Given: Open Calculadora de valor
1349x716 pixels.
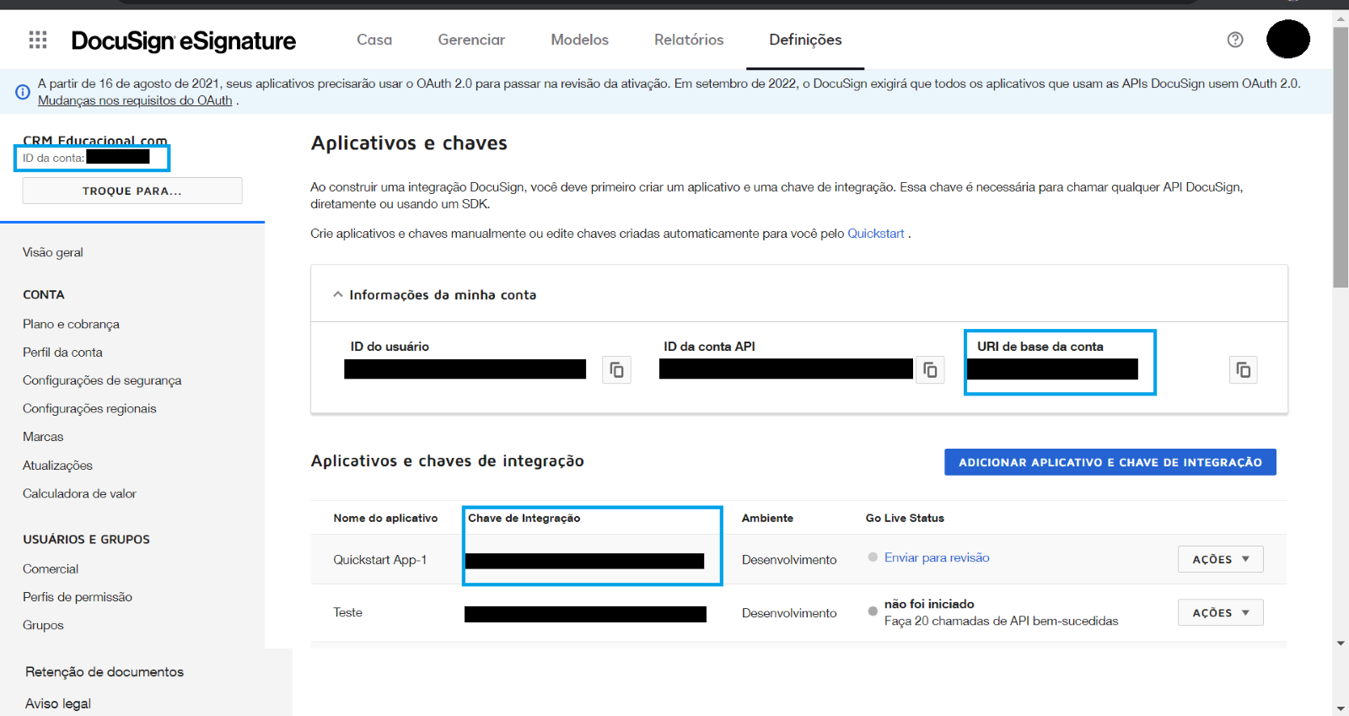Looking at the screenshot, I should pyautogui.click(x=79, y=493).
